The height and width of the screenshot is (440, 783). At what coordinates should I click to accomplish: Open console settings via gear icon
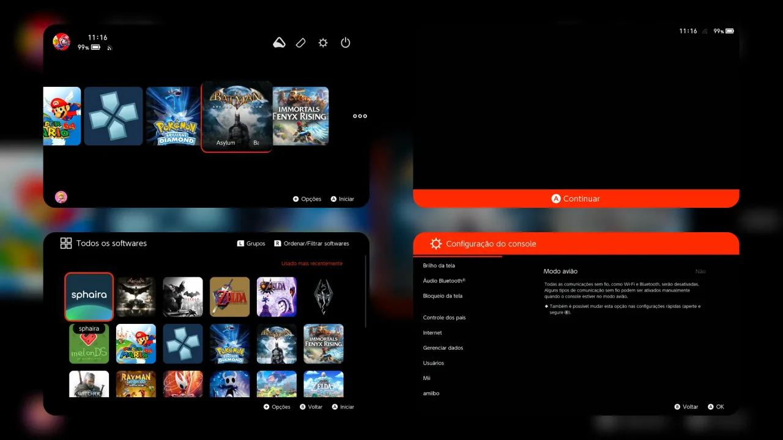(323, 43)
